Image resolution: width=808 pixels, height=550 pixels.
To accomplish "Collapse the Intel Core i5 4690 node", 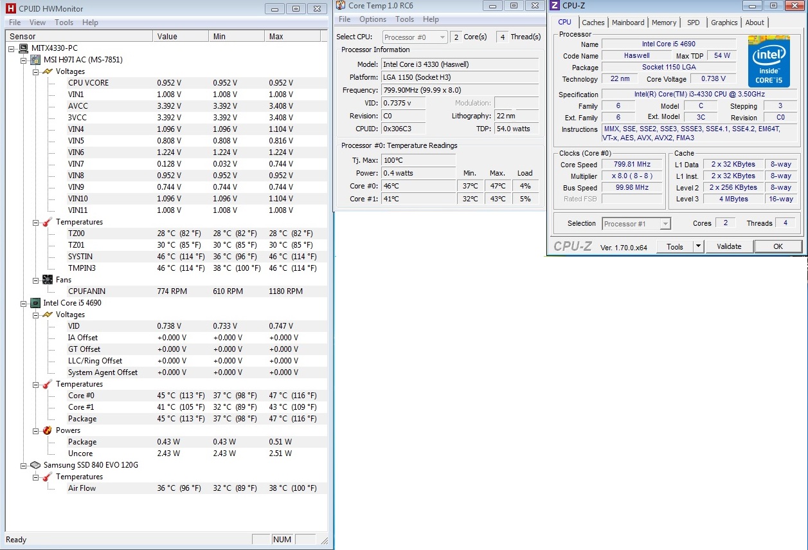I will [24, 303].
